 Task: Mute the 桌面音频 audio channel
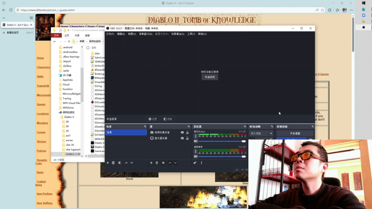196,157
